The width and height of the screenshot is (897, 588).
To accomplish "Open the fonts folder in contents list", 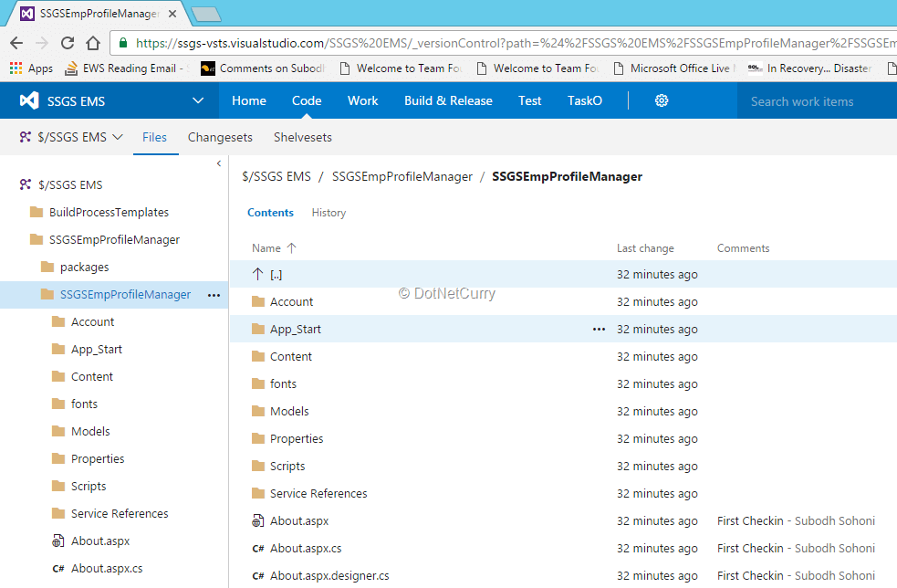I will (x=283, y=383).
